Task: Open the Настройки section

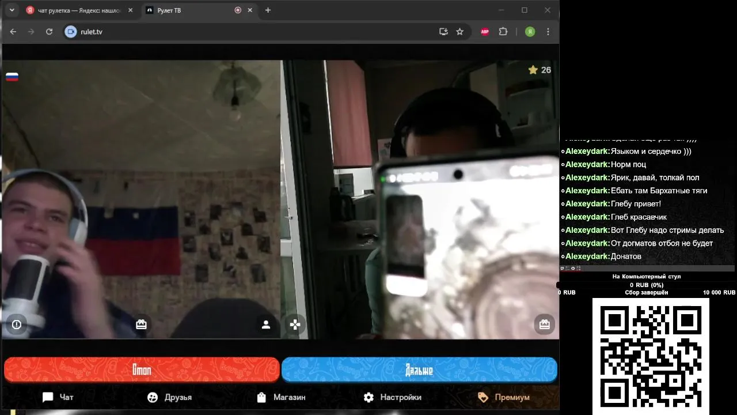Action: coord(392,397)
